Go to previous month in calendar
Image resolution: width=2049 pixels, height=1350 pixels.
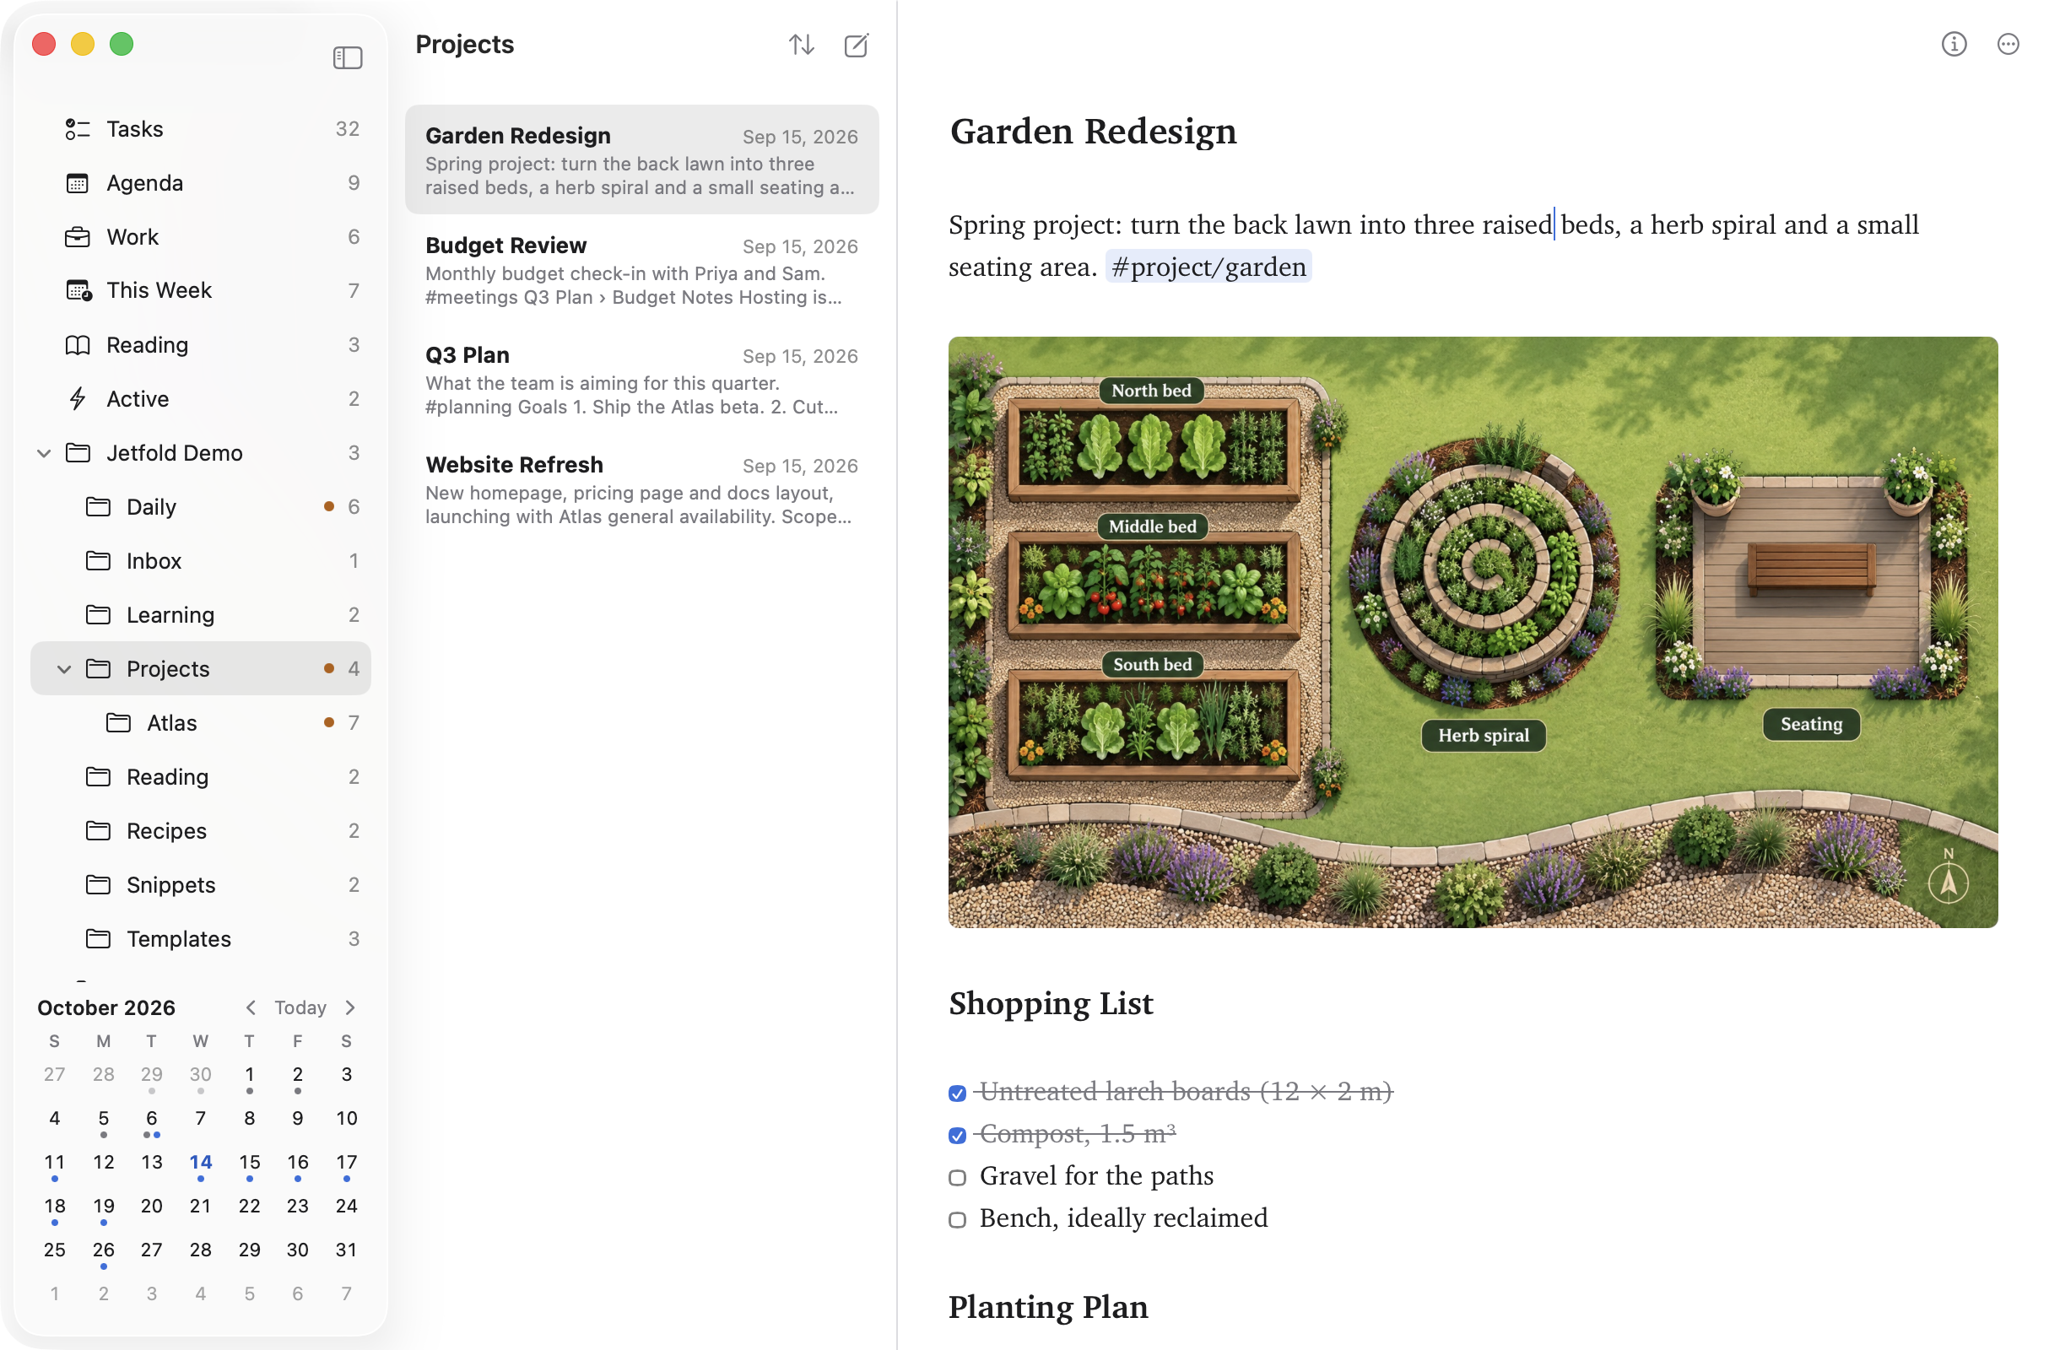tap(251, 1008)
